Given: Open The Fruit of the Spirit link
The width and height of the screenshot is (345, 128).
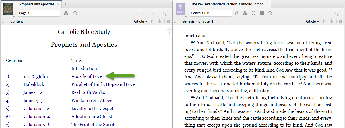Looking at the screenshot, I should click(93, 125).
